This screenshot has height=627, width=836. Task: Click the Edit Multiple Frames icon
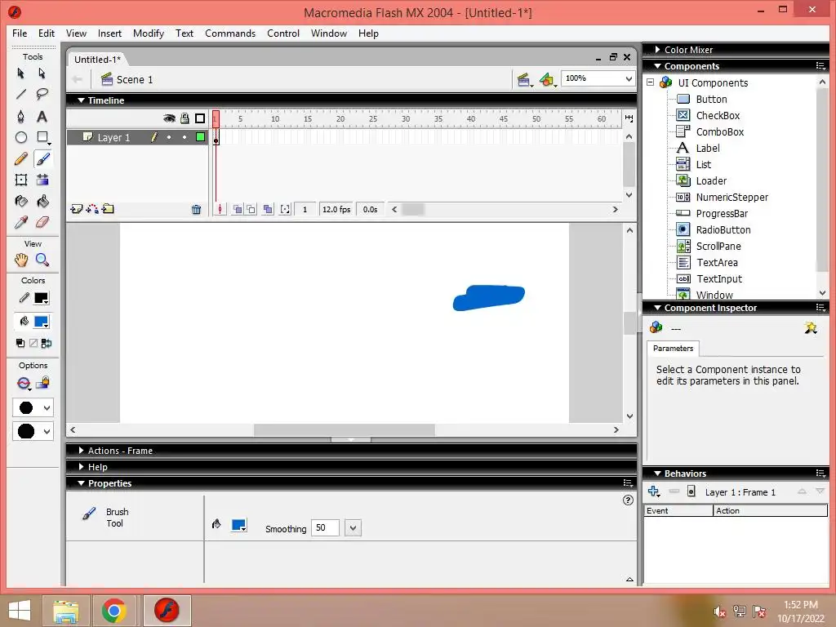click(x=268, y=210)
